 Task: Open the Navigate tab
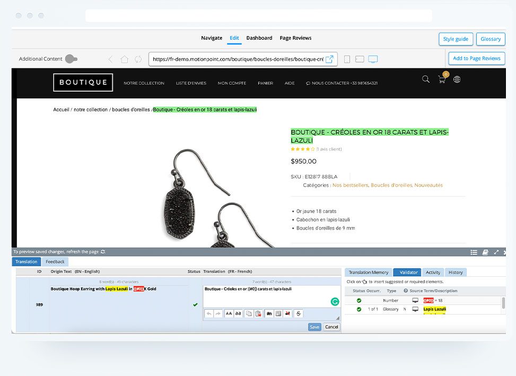(212, 38)
